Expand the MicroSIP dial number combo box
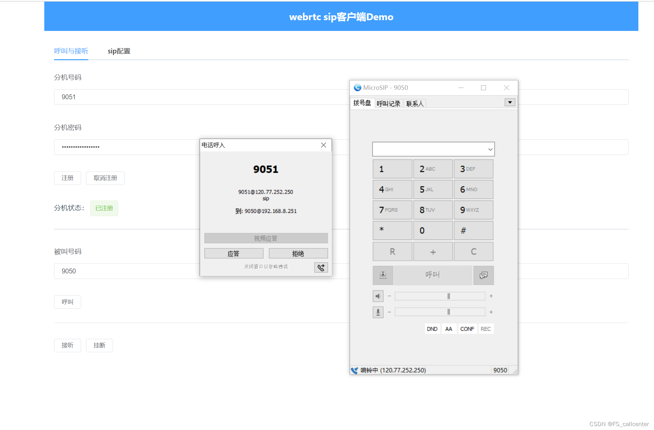This screenshot has width=654, height=430. (490, 149)
